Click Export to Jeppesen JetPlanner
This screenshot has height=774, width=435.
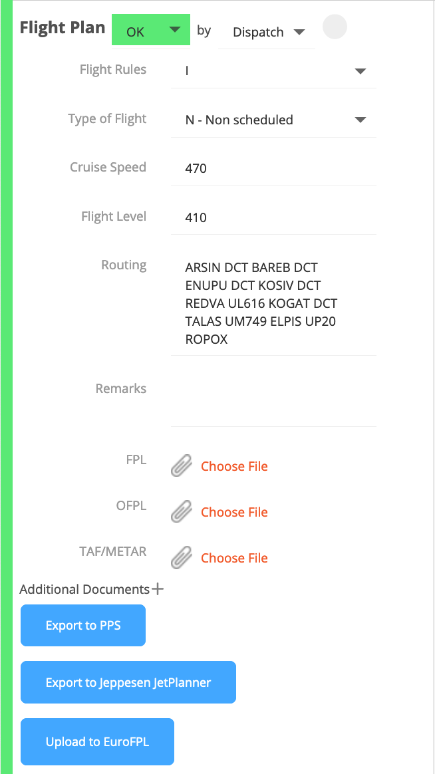coord(128,682)
